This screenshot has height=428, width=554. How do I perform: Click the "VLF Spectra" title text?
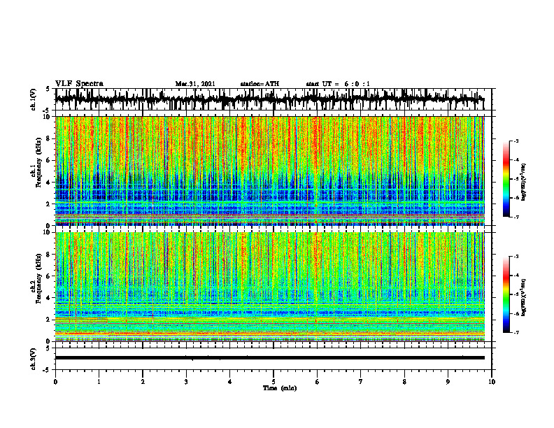79,84
